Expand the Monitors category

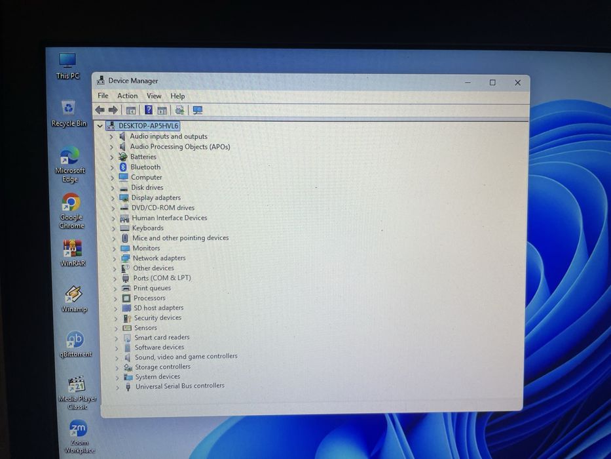tap(114, 249)
